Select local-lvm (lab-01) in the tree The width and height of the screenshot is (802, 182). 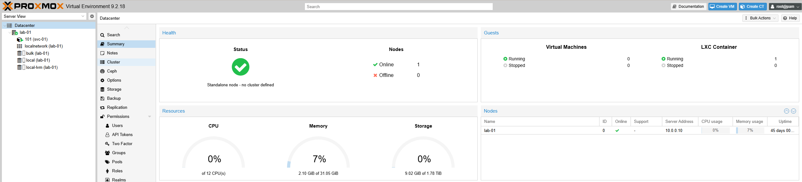42,67
